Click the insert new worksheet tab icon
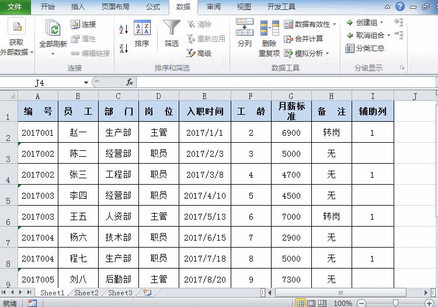 coord(147,292)
